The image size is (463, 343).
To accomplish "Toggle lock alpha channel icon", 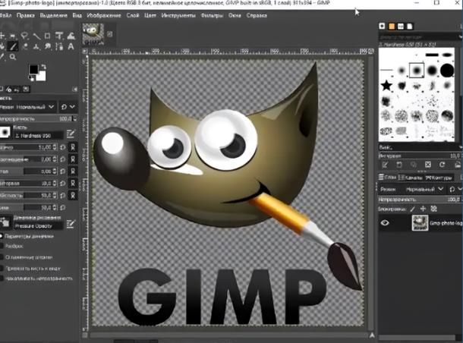I will (x=433, y=209).
